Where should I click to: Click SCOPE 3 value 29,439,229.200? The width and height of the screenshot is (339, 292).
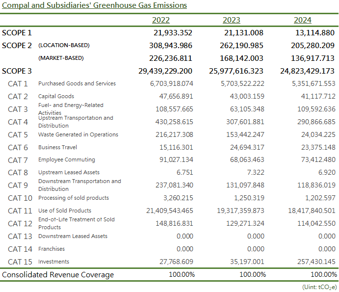(x=165, y=71)
